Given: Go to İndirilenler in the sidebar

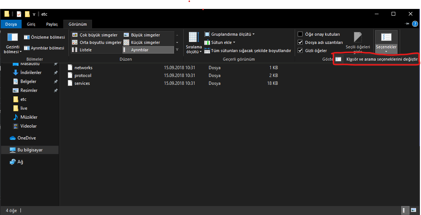Looking at the screenshot, I should (31, 73).
